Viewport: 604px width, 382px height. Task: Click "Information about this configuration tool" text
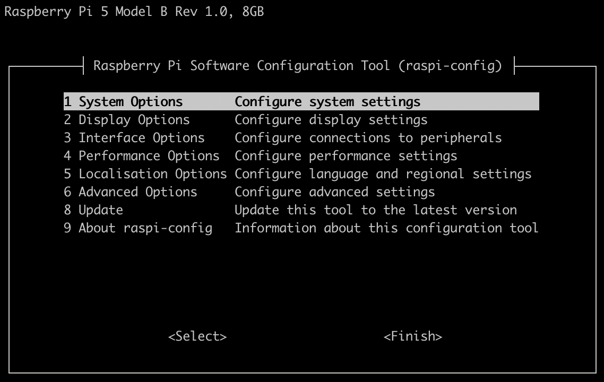click(387, 228)
